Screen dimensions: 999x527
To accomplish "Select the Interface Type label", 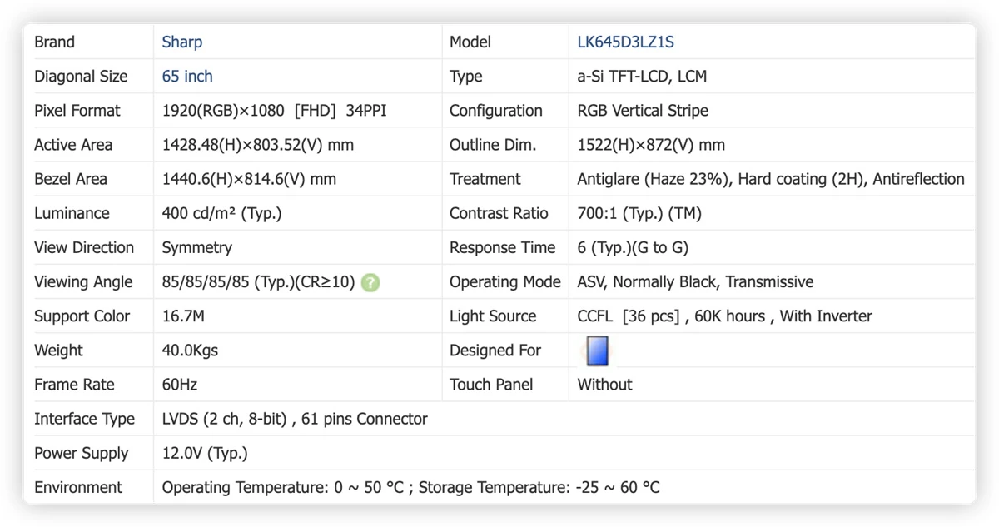I will pos(84,419).
